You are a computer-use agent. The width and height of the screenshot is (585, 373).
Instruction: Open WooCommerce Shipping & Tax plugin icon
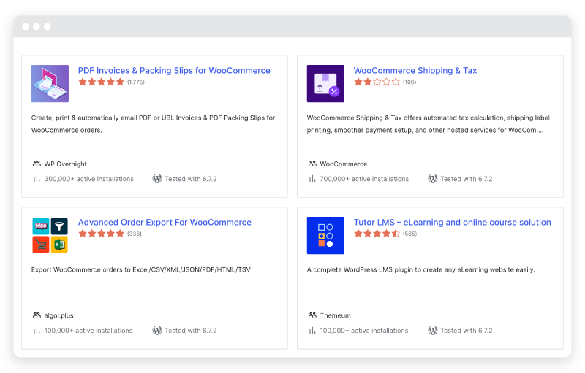[325, 84]
